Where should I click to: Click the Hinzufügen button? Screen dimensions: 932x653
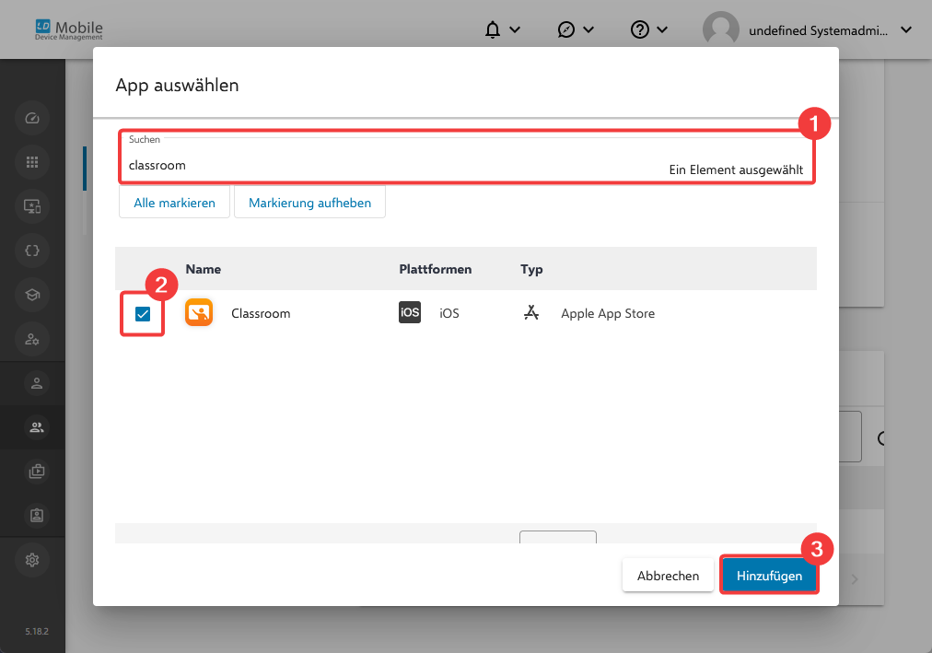tap(769, 575)
